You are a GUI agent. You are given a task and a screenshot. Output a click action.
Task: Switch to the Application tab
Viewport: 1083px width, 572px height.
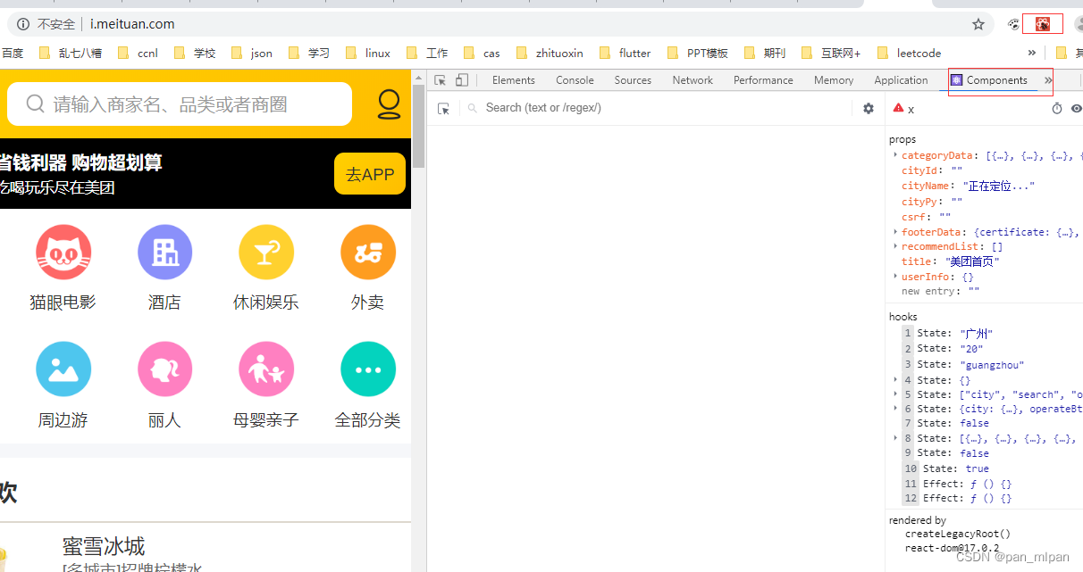pos(901,80)
